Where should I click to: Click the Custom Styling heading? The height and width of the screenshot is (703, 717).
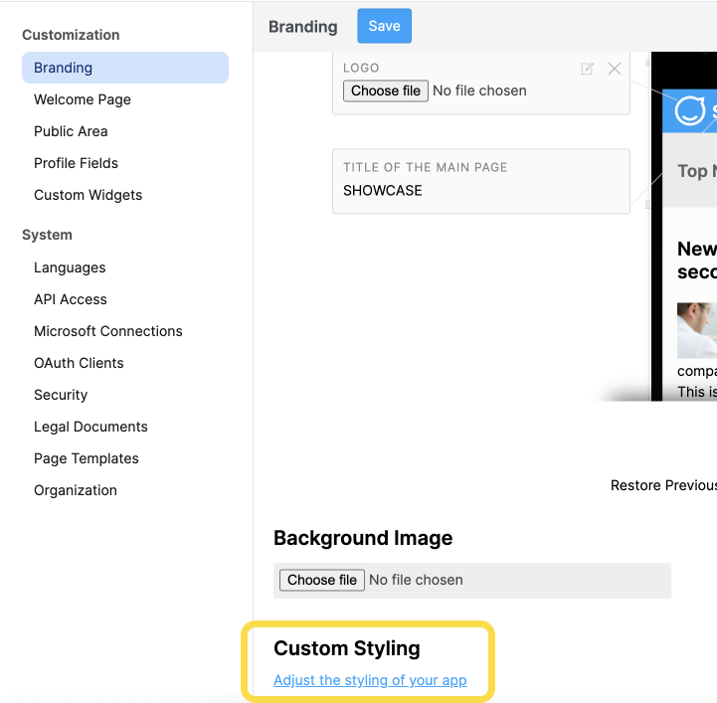coord(347,648)
